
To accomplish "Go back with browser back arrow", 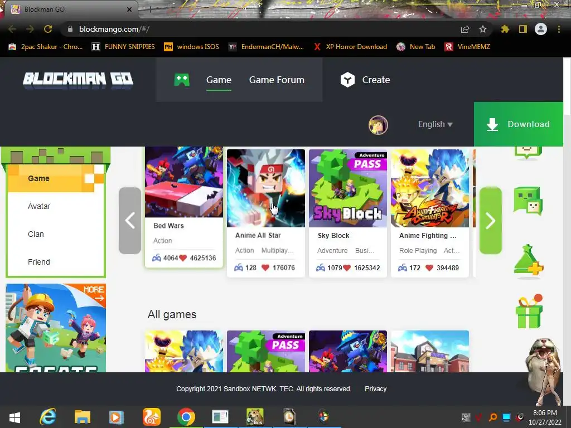I will (x=12, y=29).
